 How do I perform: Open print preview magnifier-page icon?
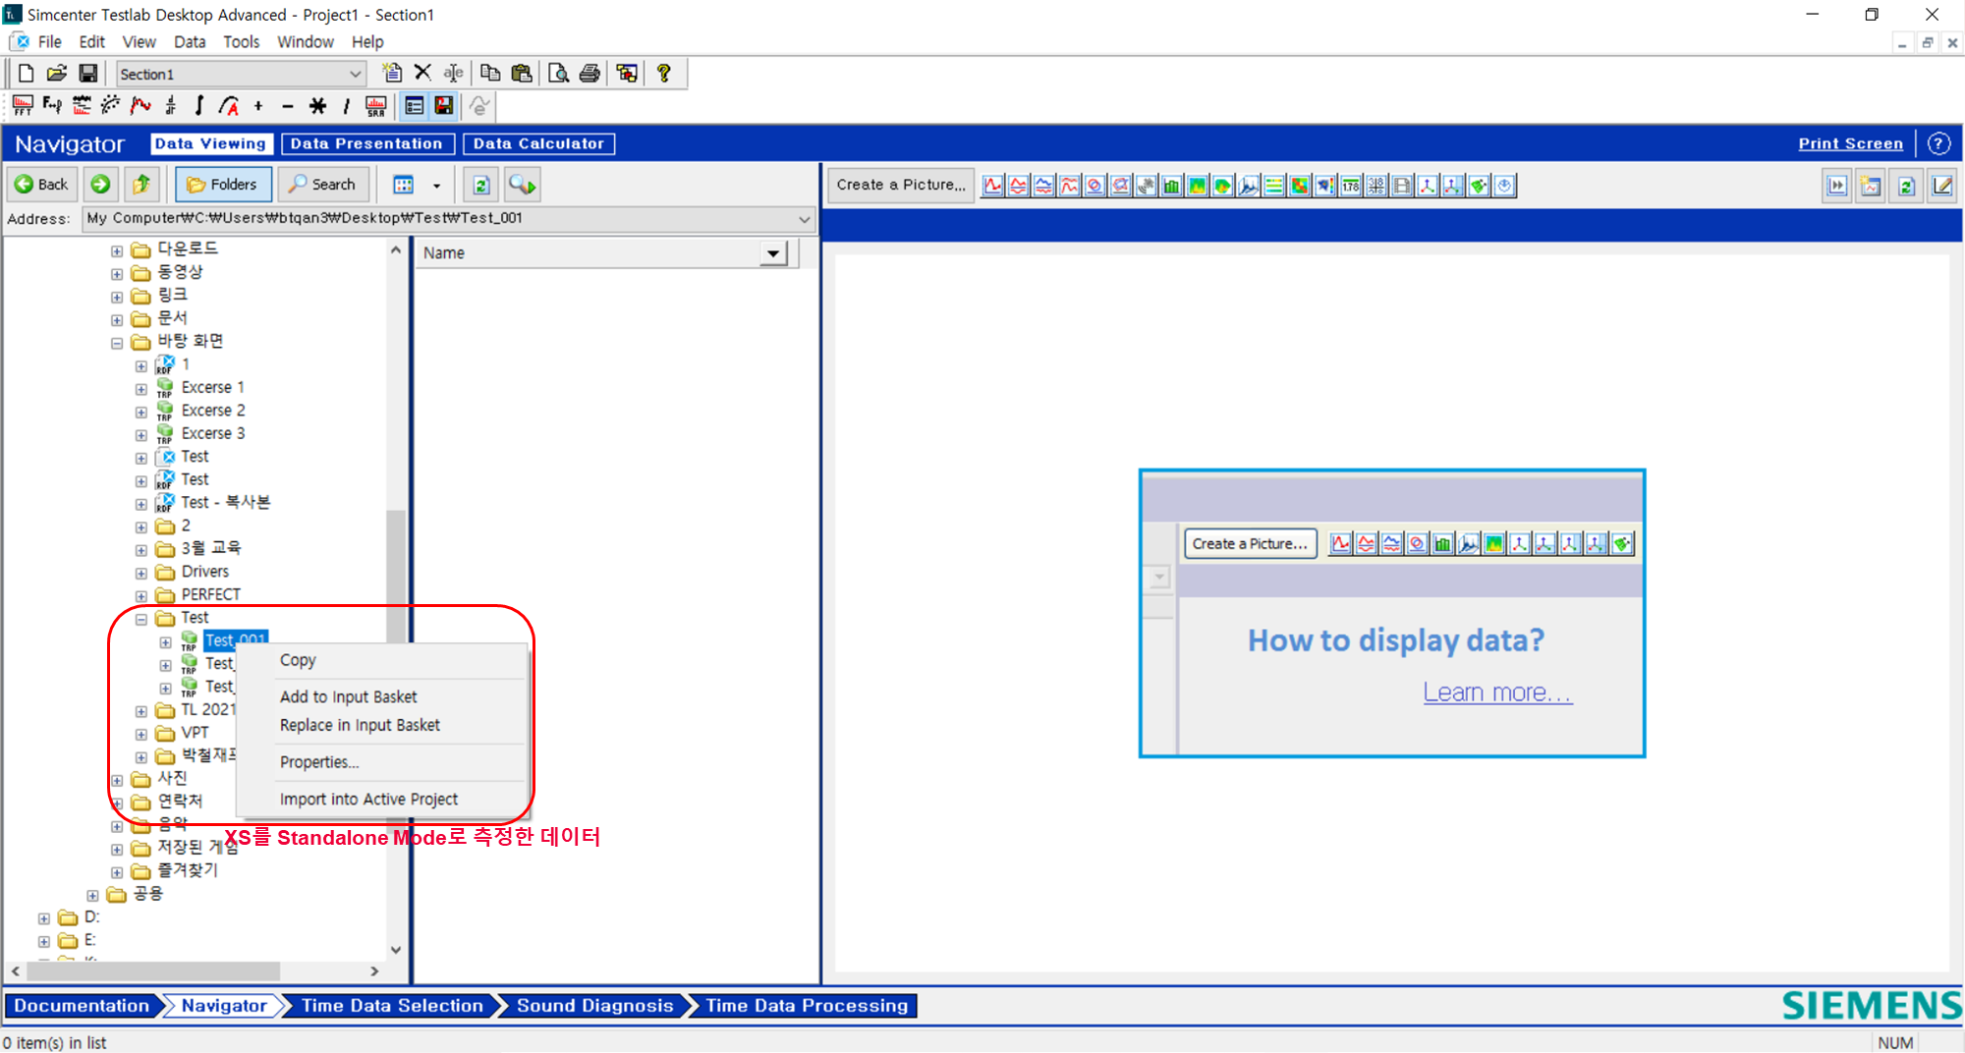tap(558, 74)
